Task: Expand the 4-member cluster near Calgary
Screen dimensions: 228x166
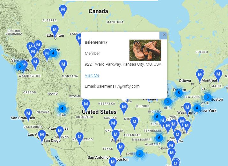Action: [x=53, y=53]
